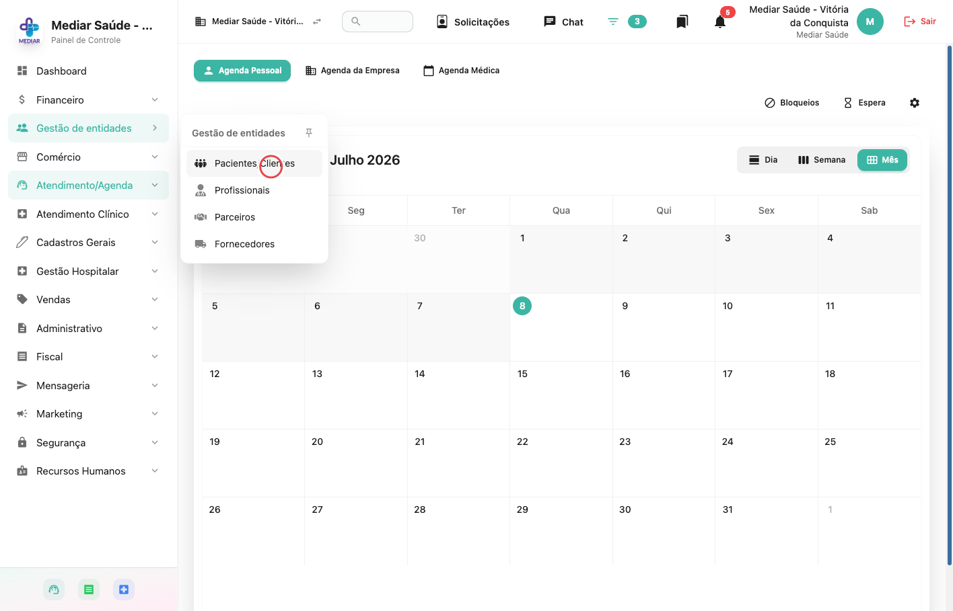Switch calendar to Dia view
The height and width of the screenshot is (611, 953).
click(763, 160)
